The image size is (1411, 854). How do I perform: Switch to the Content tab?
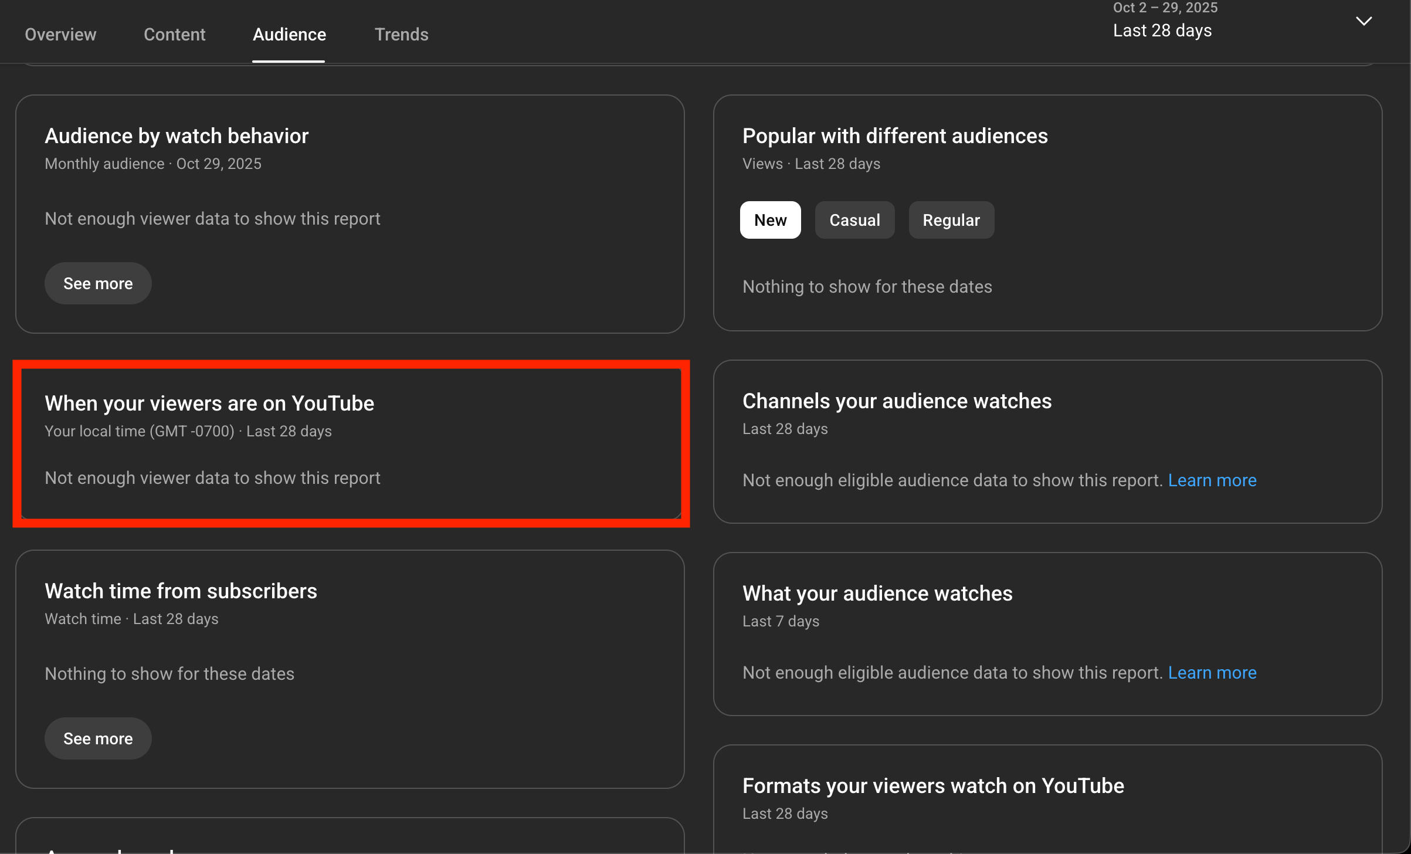[x=174, y=34]
